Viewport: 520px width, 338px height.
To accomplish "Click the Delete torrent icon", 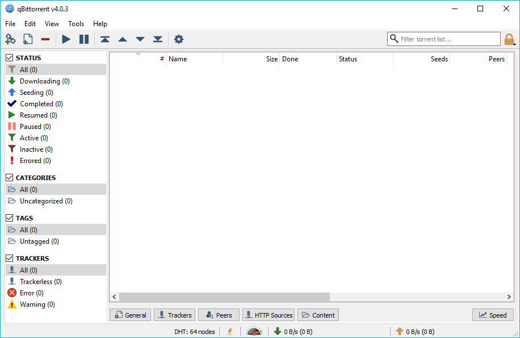I will coord(45,39).
